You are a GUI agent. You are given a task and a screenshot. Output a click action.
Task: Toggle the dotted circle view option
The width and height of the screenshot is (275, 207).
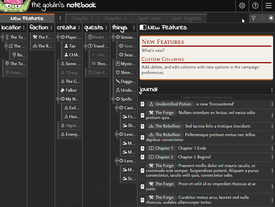262,18
